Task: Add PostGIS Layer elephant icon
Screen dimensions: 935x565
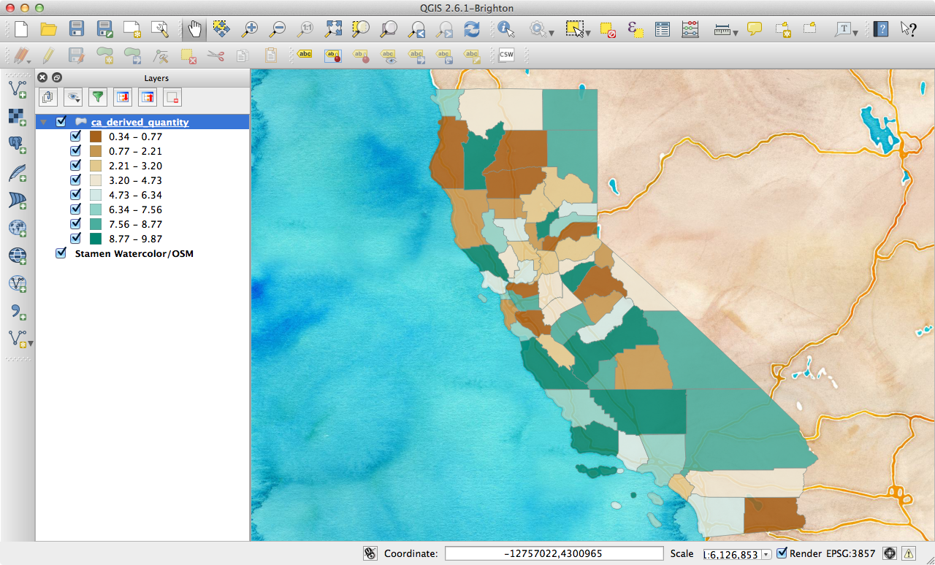Action: [x=18, y=145]
